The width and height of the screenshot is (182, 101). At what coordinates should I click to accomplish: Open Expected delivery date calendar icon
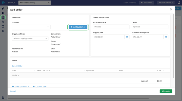coord(166,37)
